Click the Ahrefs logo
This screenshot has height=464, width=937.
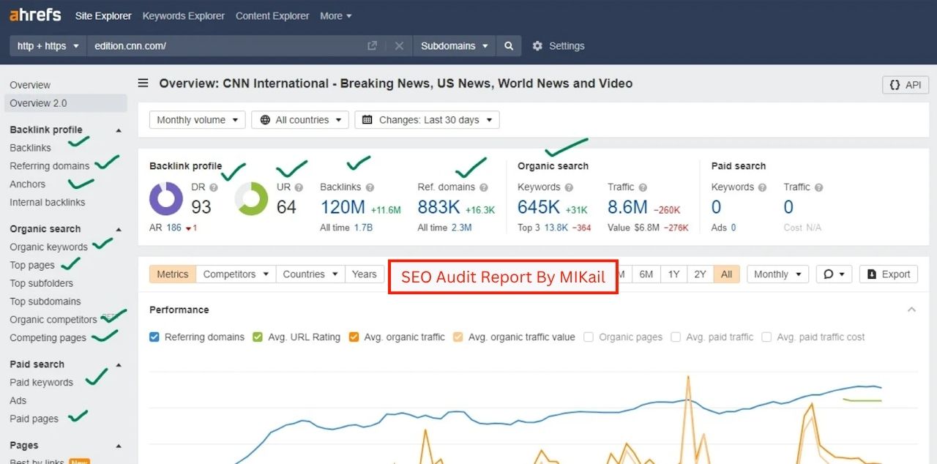tap(35, 15)
